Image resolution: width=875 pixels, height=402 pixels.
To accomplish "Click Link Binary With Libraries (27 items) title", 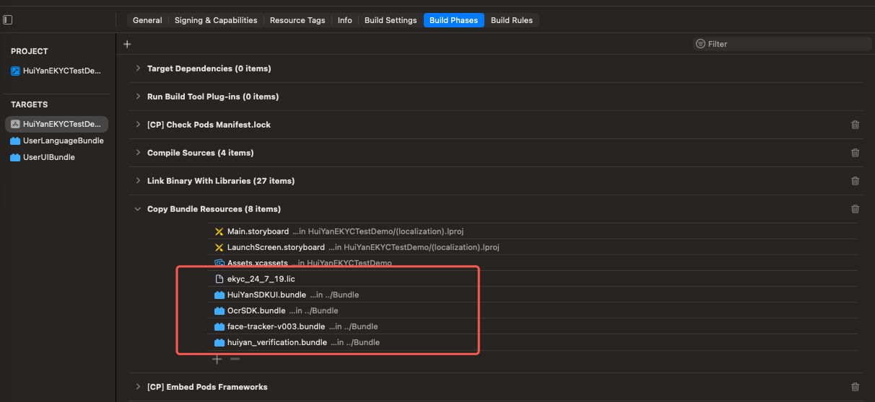I will pos(221,181).
